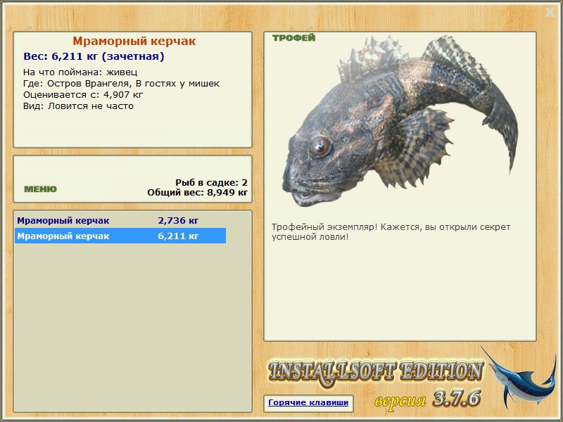Open the МЕНЮ button

[x=40, y=189]
